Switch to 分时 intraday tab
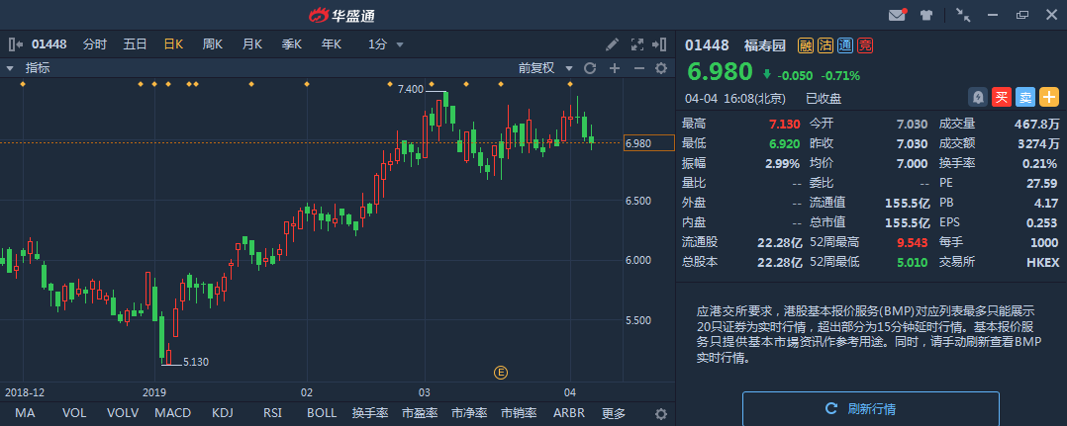The height and width of the screenshot is (426, 1067). (x=95, y=44)
